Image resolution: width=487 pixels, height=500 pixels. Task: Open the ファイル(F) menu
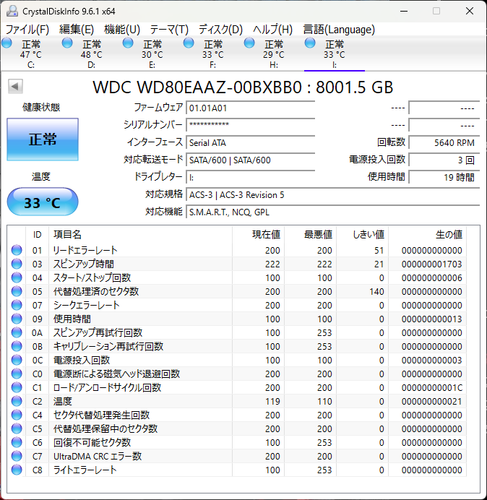click(27, 30)
